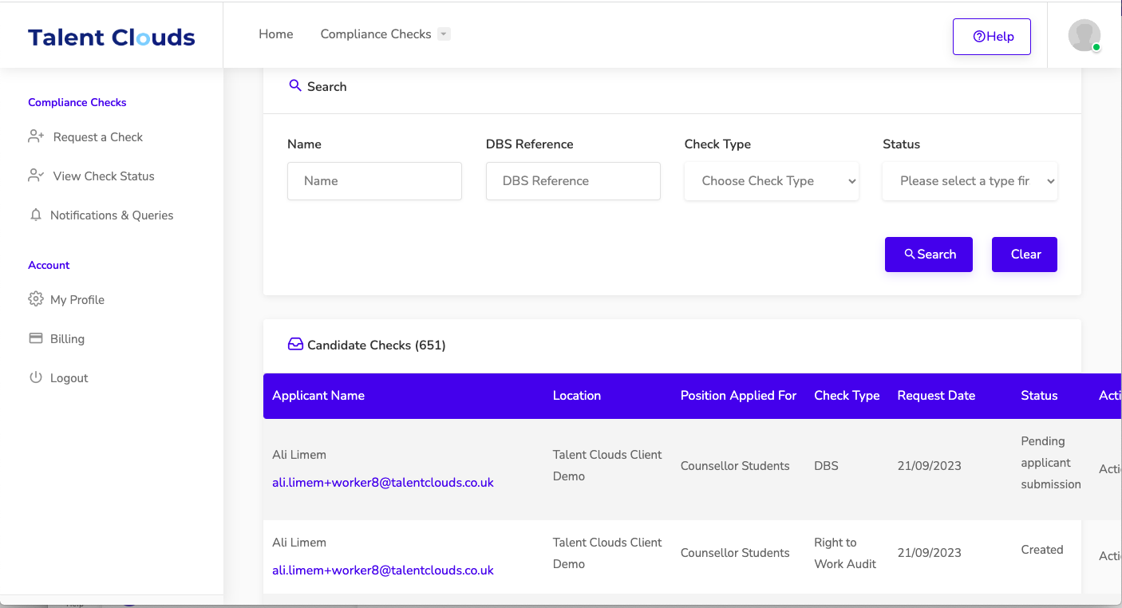
Task: Go to View Check Status
Action: coord(104,176)
